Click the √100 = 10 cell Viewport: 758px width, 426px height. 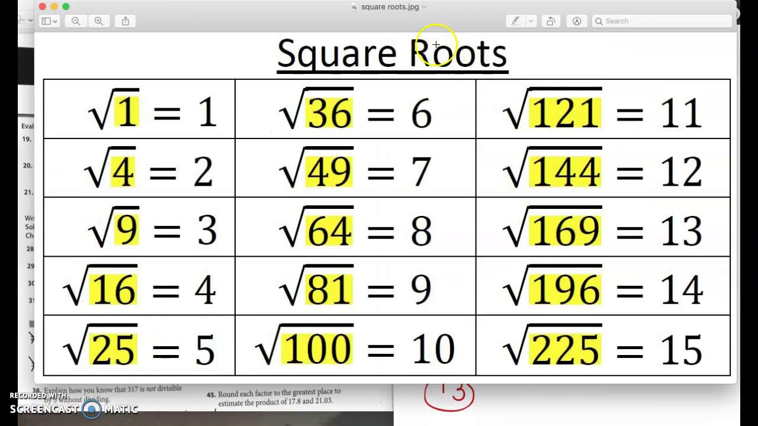pos(355,346)
